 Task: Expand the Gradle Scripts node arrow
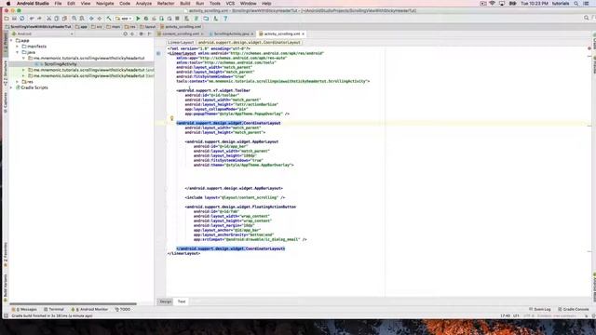11,87
